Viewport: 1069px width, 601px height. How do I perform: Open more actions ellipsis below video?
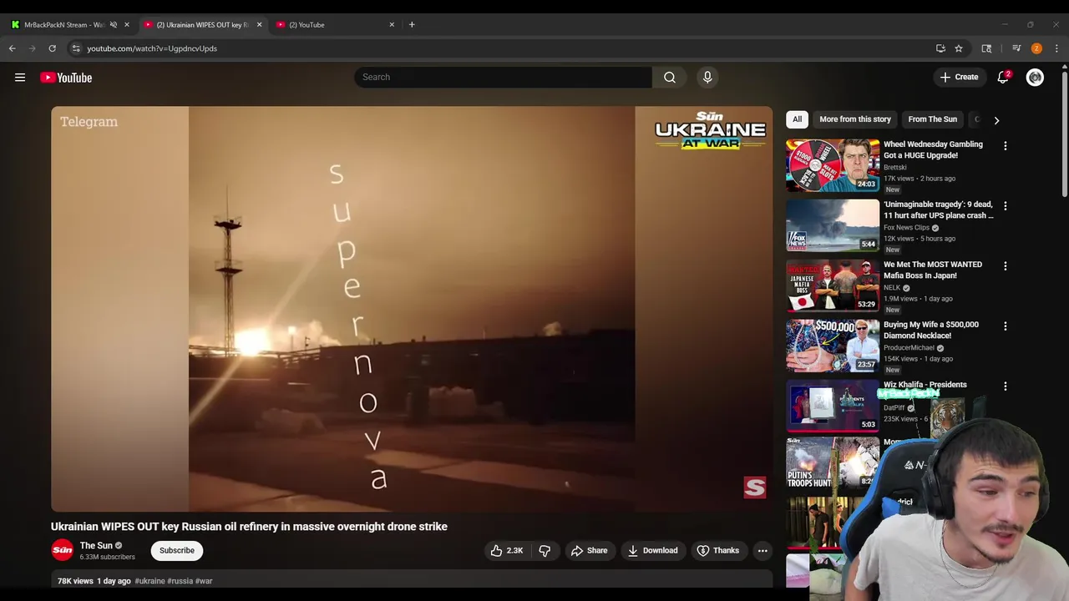[x=762, y=550]
